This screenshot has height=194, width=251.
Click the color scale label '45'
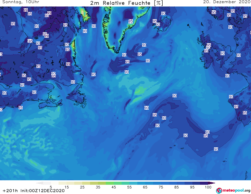pos(113,187)
